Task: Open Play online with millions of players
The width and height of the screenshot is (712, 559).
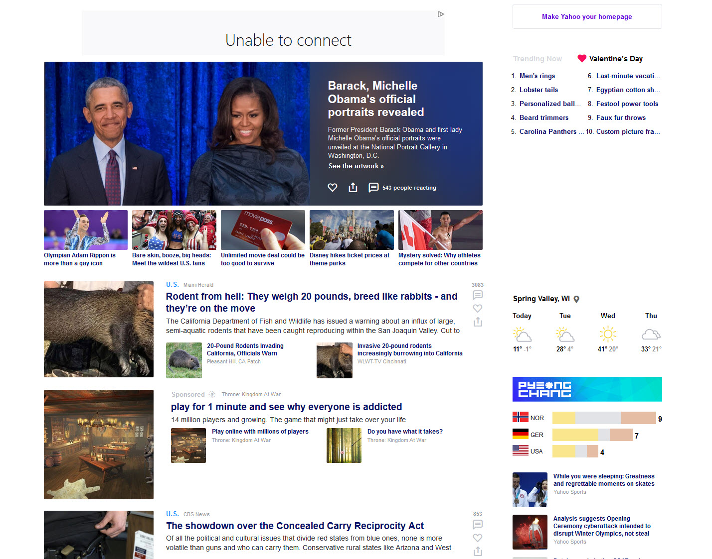Action: click(260, 432)
